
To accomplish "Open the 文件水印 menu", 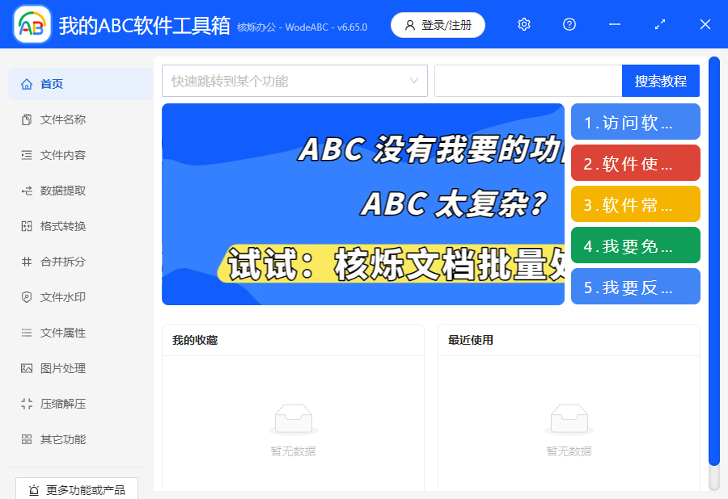I will tap(80, 297).
